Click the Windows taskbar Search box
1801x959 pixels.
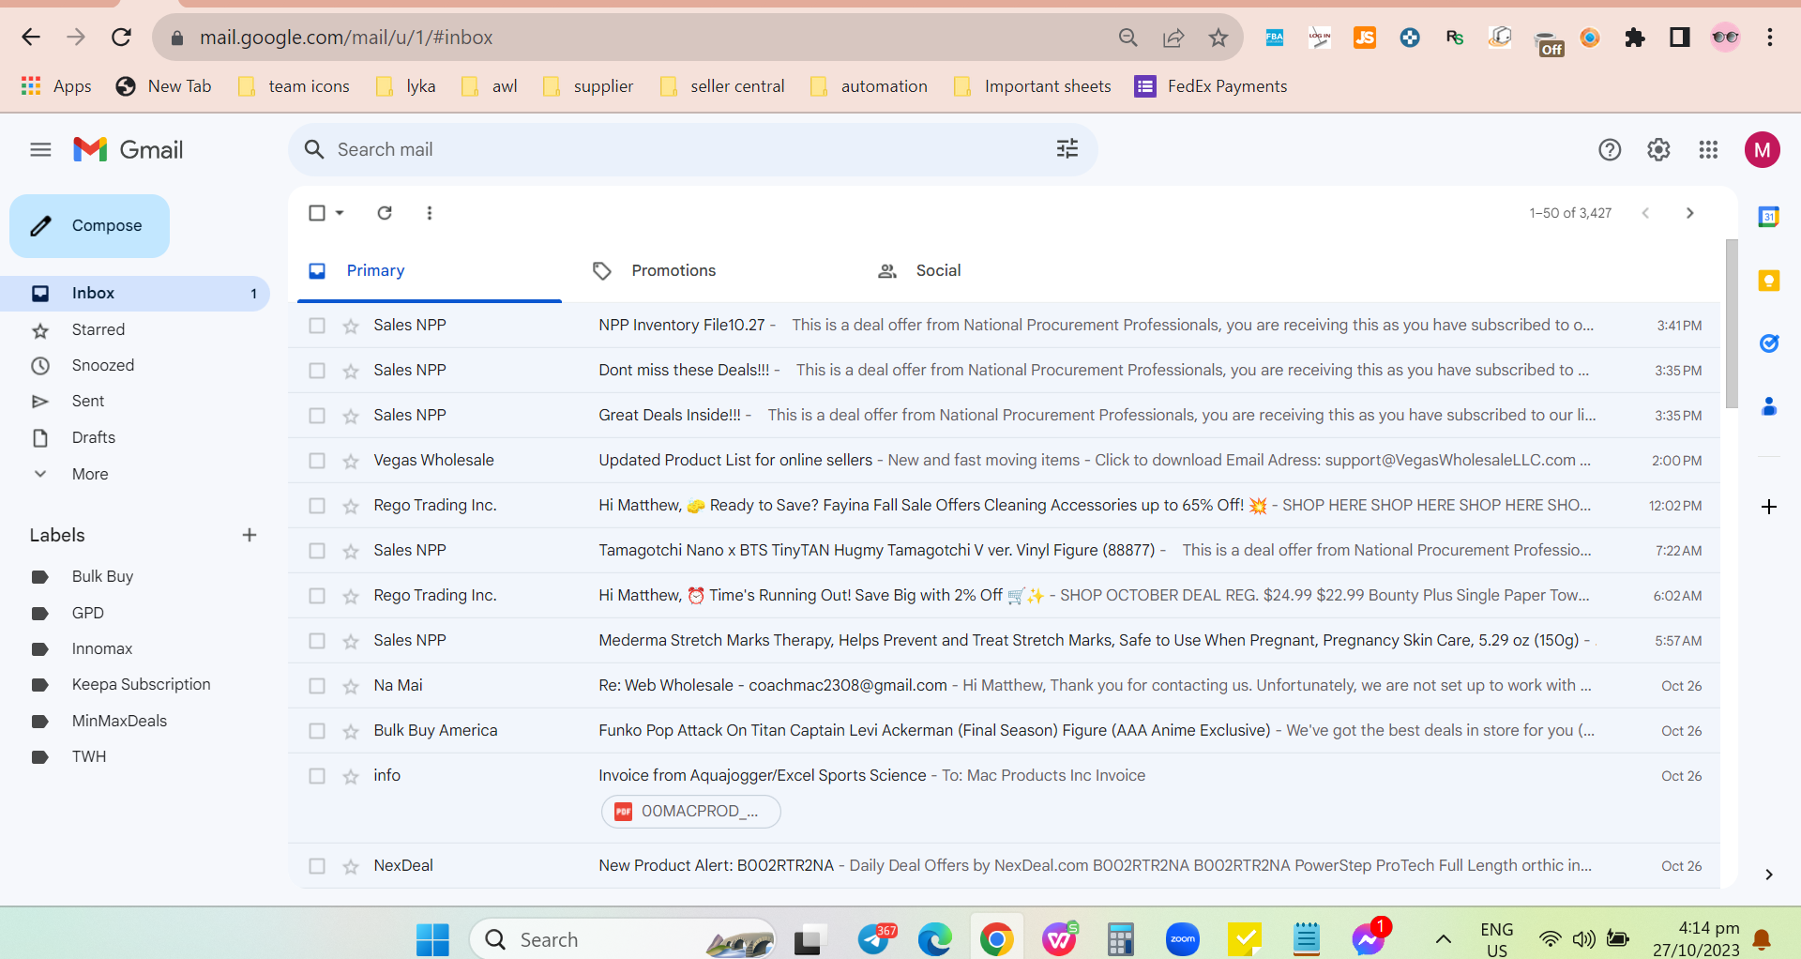pyautogui.click(x=622, y=939)
